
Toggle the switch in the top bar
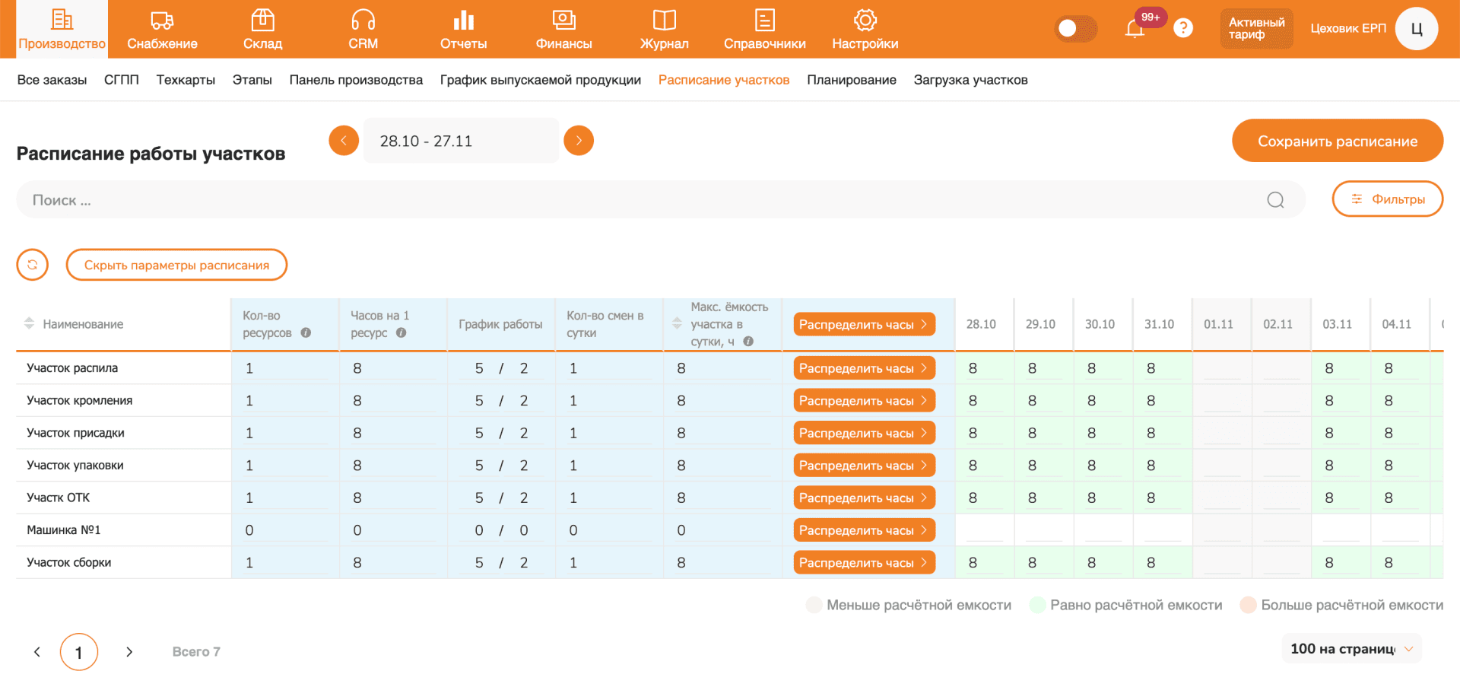(x=1075, y=28)
